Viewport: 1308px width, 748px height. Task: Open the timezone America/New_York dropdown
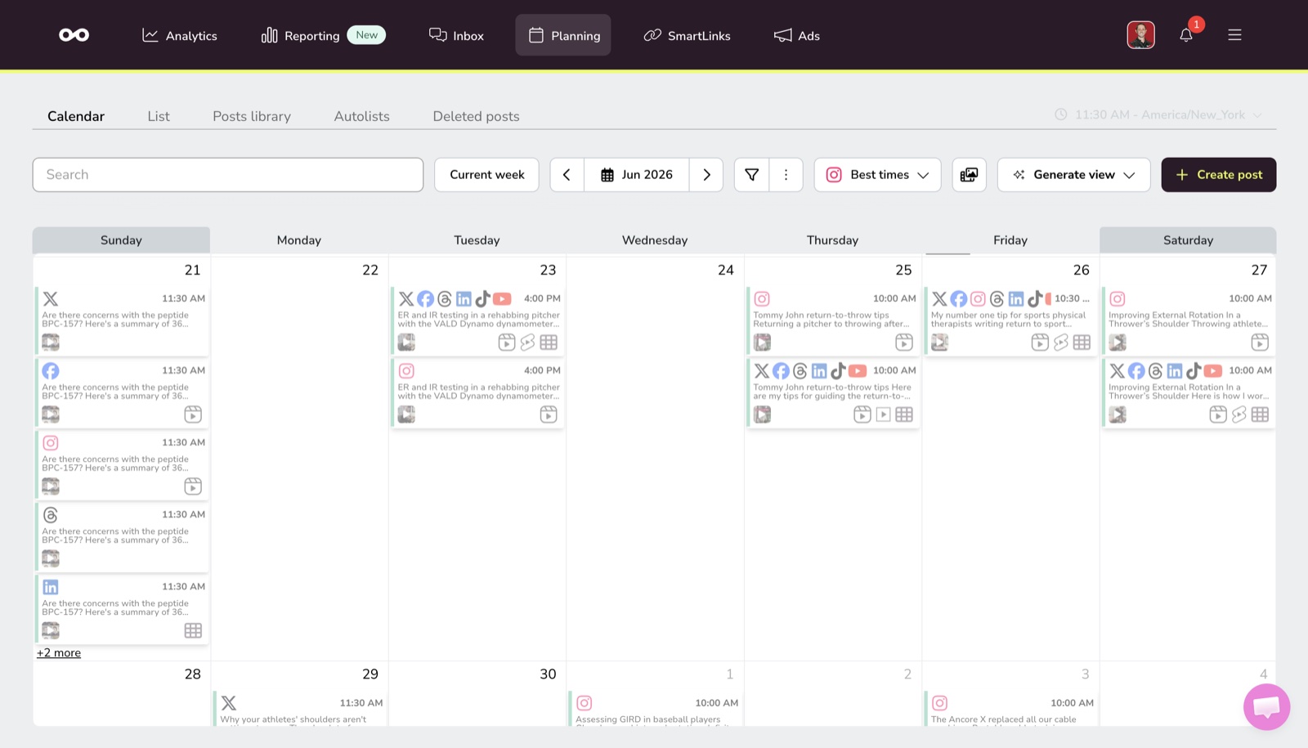tap(1158, 115)
